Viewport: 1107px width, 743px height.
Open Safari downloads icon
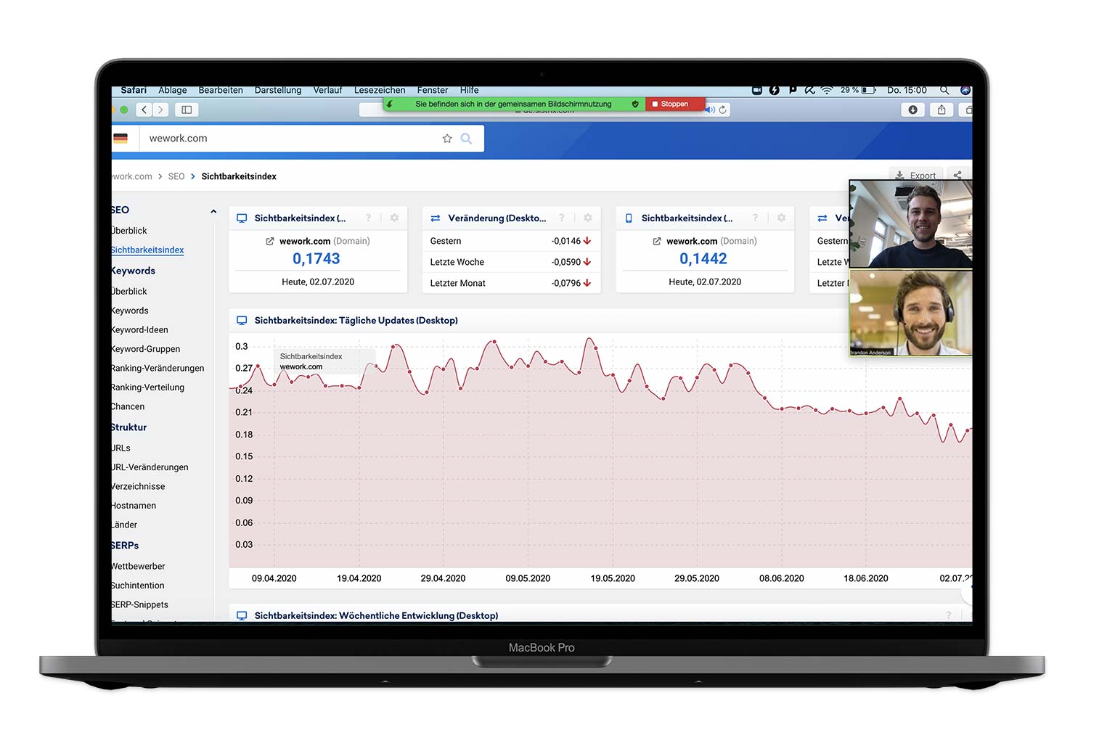coord(912,110)
